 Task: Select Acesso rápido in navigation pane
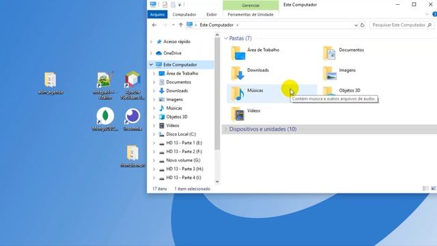(x=177, y=42)
